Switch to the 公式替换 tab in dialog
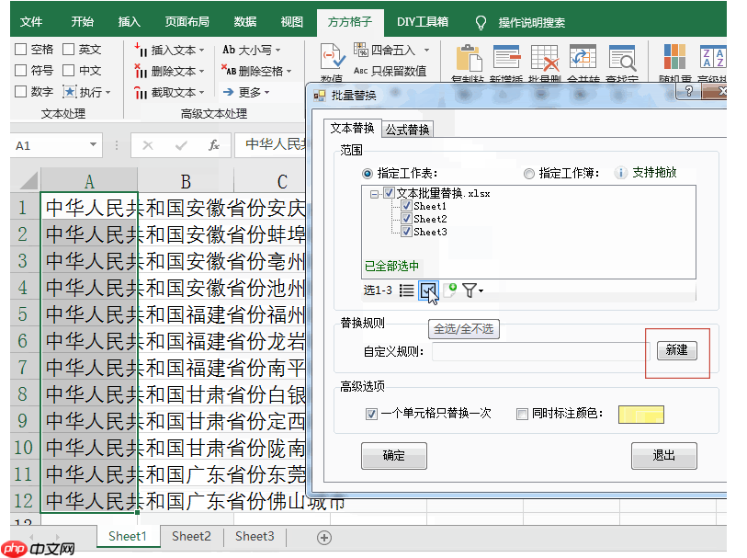The image size is (747, 558). coord(407,129)
